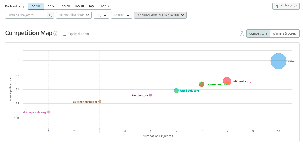Click the pink driving-tests.org data point

(48, 112)
